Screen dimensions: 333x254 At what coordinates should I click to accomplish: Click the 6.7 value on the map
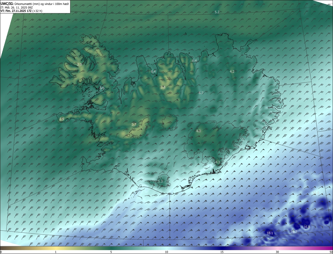(201, 93)
